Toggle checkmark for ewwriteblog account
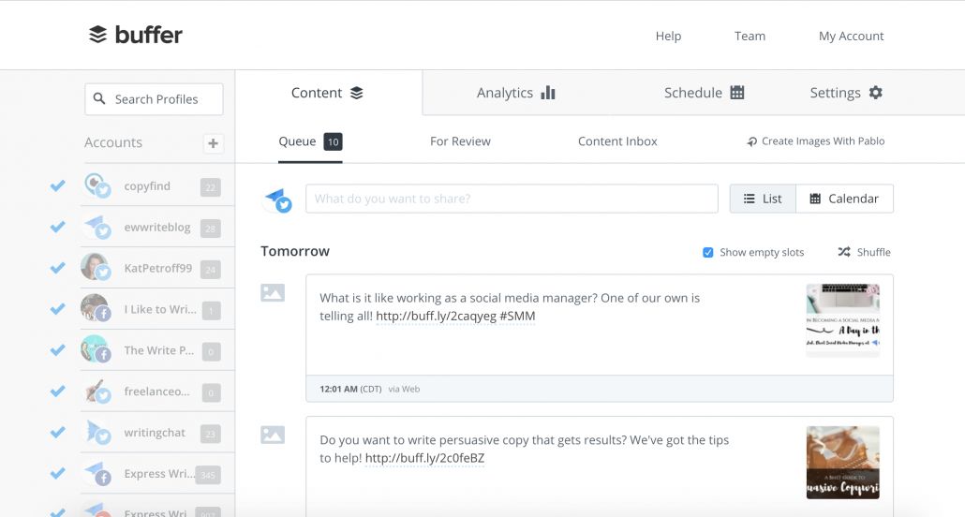 [x=58, y=227]
